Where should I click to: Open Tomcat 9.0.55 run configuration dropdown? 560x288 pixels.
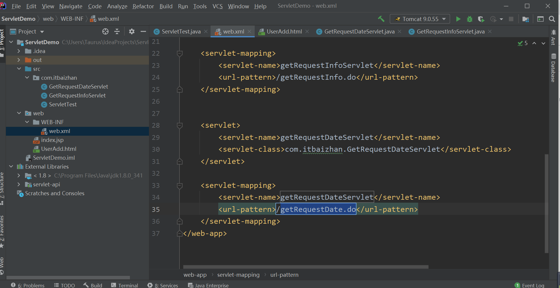tap(420, 19)
